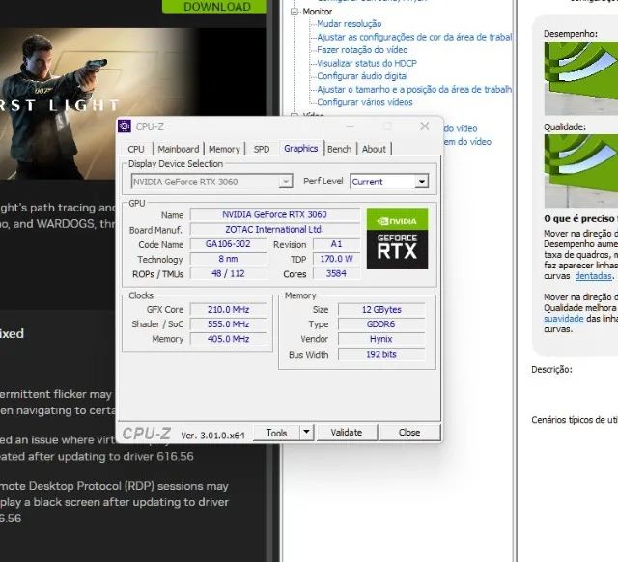Click the 192 bits bus width value
This screenshot has width=618, height=562.
(x=381, y=354)
